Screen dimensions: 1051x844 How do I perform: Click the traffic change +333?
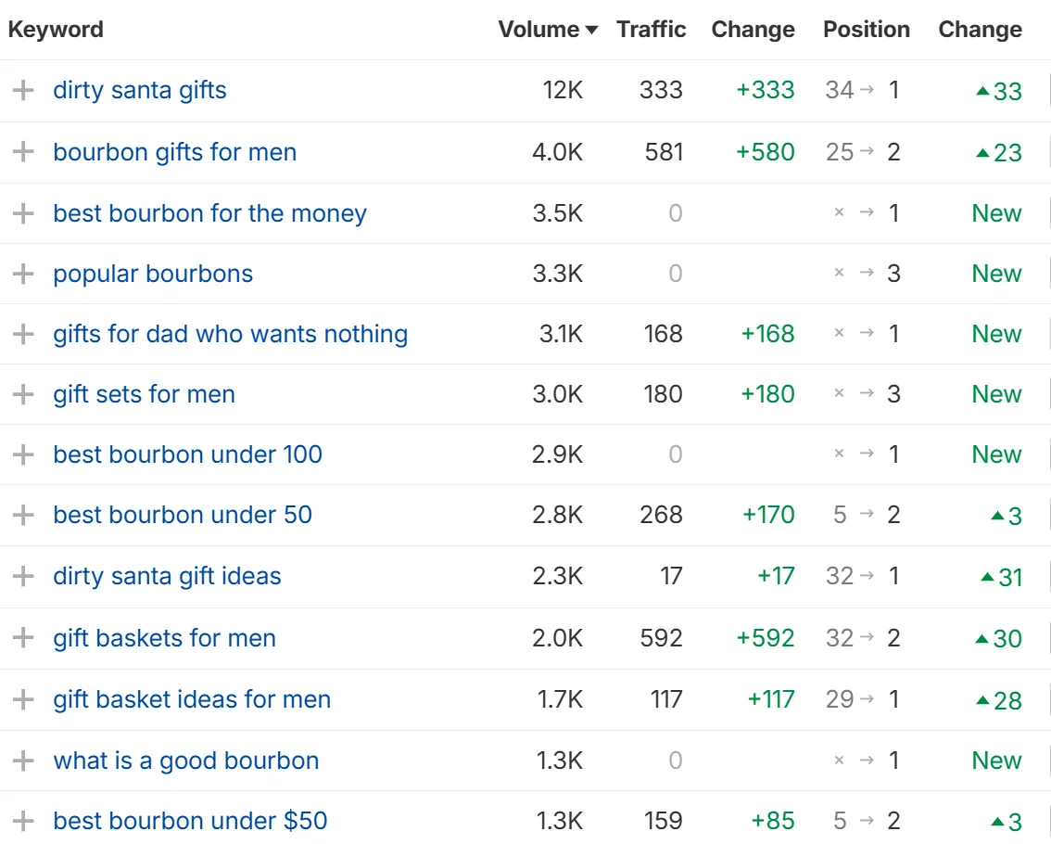pyautogui.click(x=765, y=91)
